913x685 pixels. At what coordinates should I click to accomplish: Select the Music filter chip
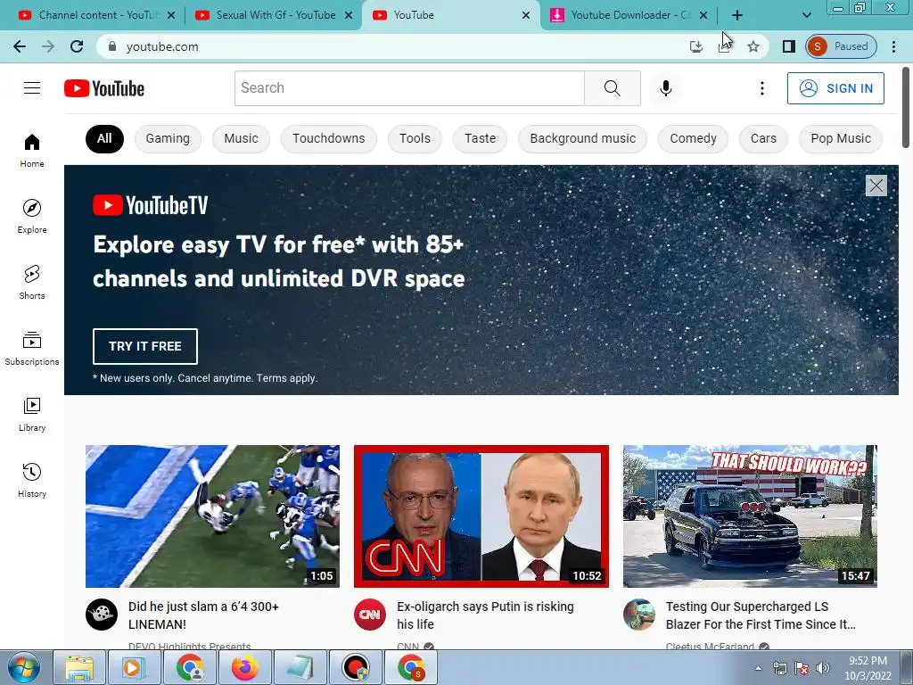tap(241, 138)
